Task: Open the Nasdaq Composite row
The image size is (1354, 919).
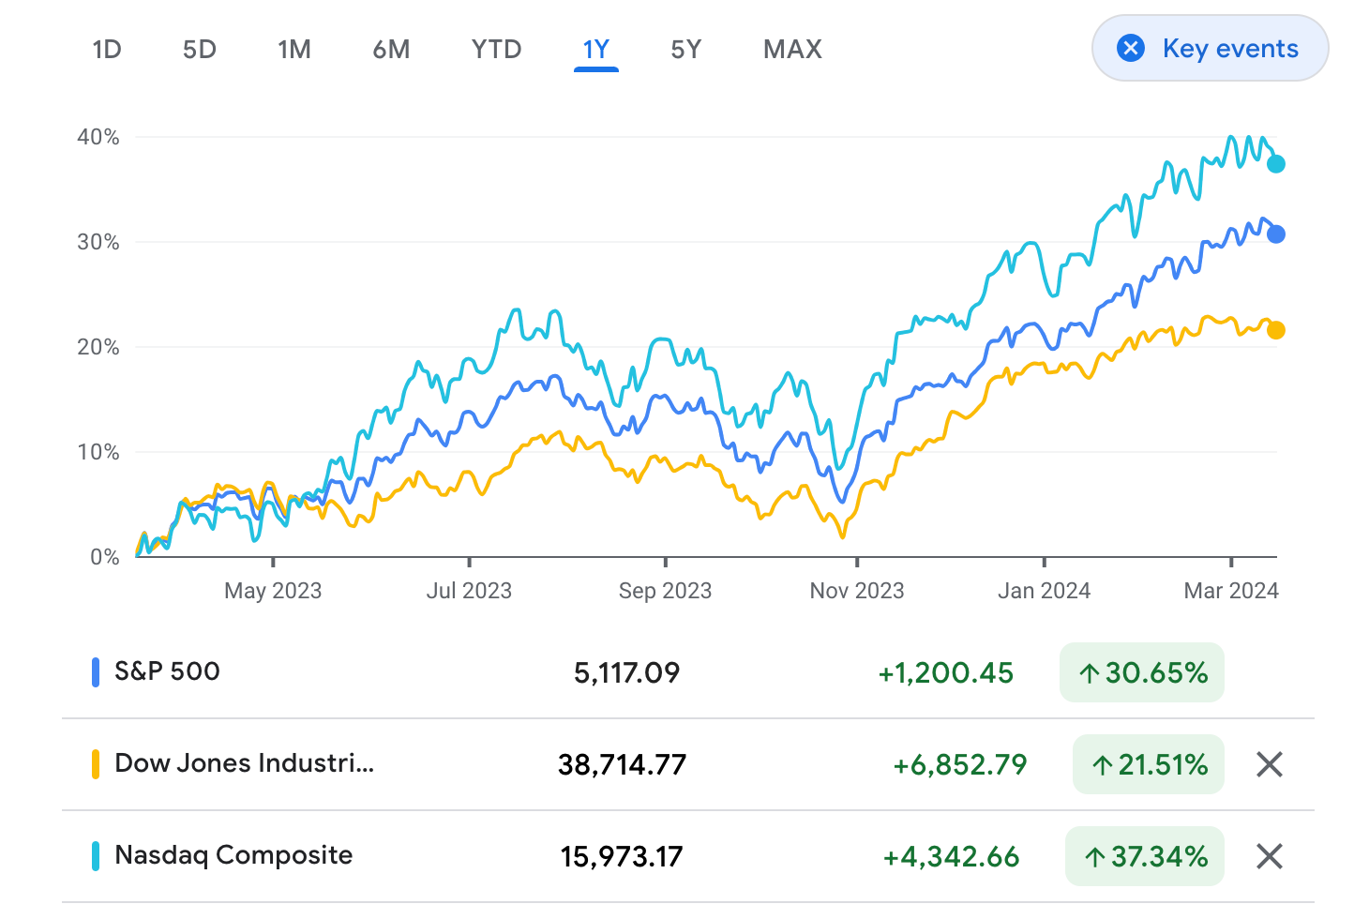Action: [688, 856]
